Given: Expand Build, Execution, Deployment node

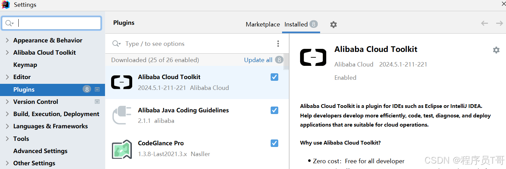Looking at the screenshot, I should pos(7,114).
